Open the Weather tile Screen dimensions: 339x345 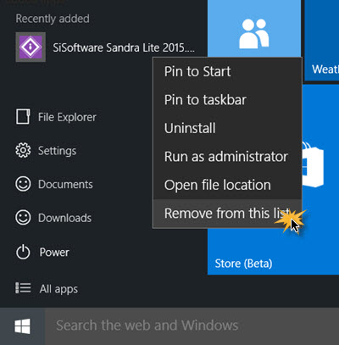[x=322, y=40]
